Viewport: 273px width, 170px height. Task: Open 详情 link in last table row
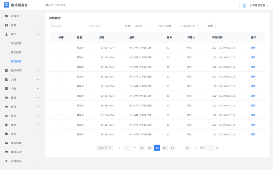(x=253, y=134)
